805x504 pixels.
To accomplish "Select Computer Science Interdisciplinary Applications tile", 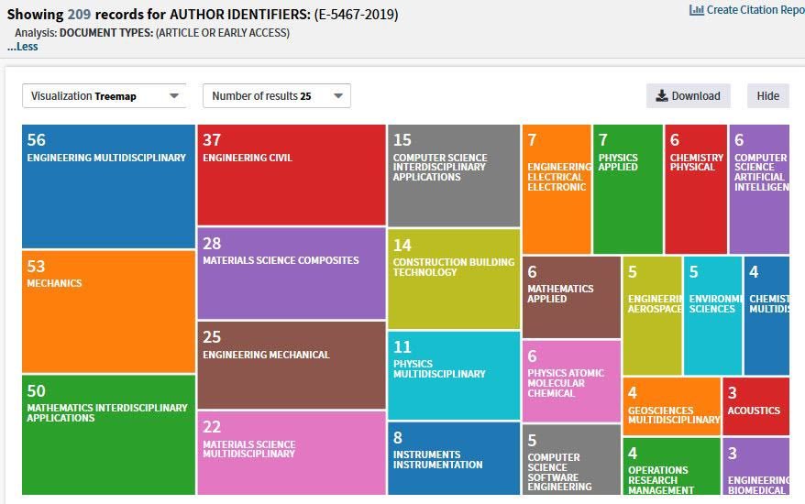I will [x=453, y=175].
